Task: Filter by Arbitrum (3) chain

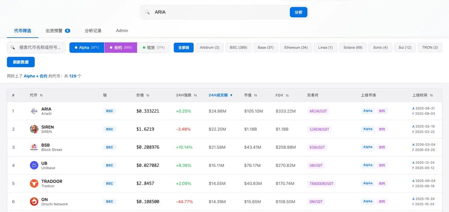Action: click(210, 48)
